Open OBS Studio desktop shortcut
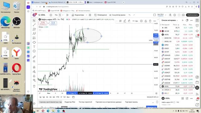Viewport: 201px width, 113px height. point(17,22)
